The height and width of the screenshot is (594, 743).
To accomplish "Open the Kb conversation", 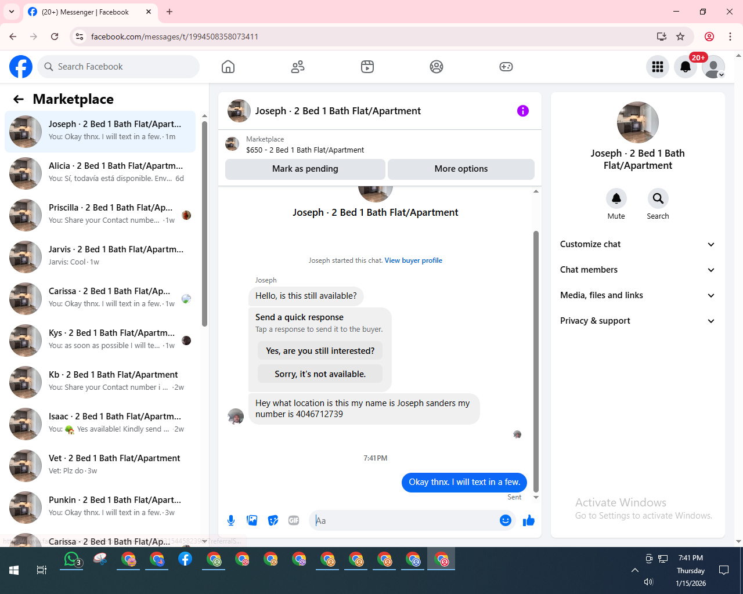I will pyautogui.click(x=100, y=382).
